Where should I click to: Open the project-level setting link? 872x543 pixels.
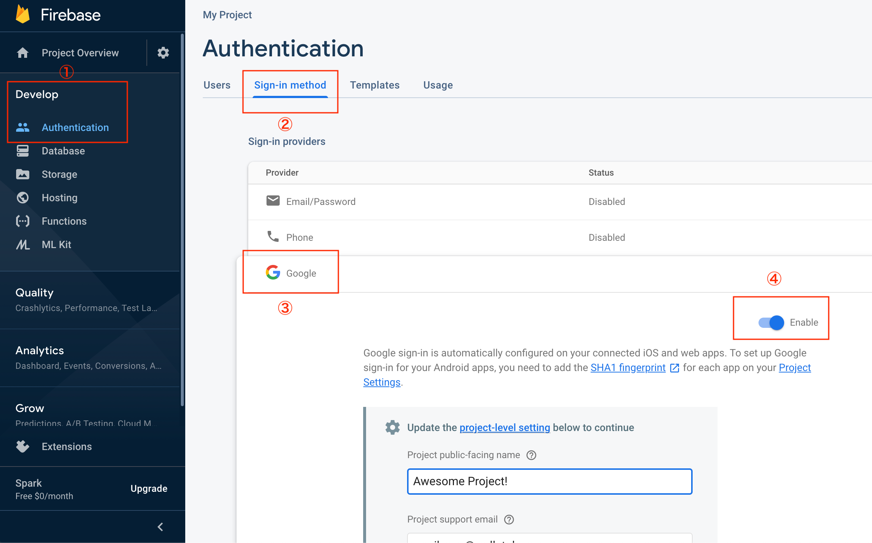point(505,427)
